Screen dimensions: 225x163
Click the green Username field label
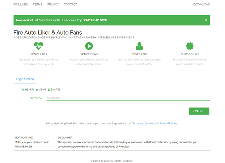click(x=35, y=98)
